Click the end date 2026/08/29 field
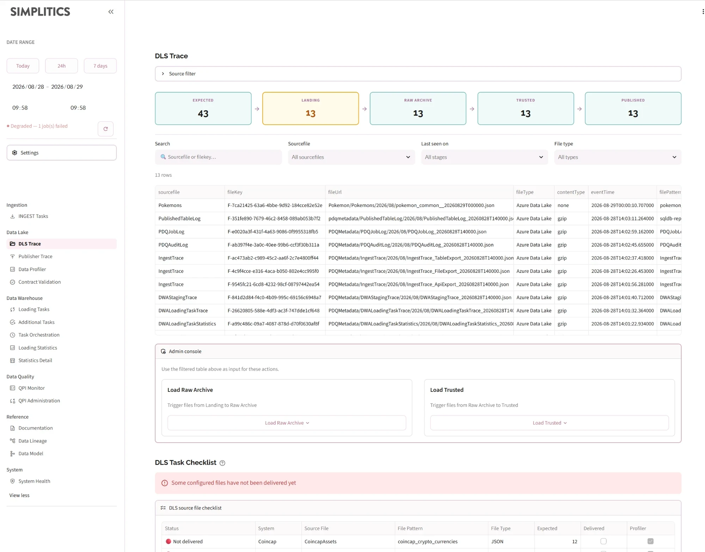Screen dimensions: 705x552 [67, 87]
